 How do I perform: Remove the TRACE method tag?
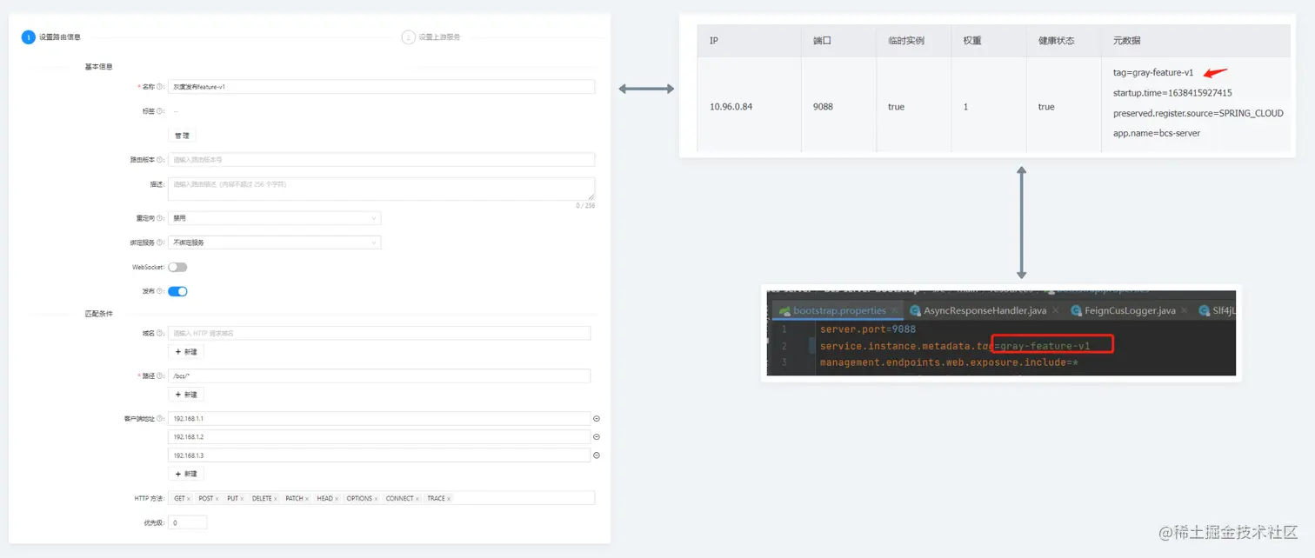coord(449,498)
